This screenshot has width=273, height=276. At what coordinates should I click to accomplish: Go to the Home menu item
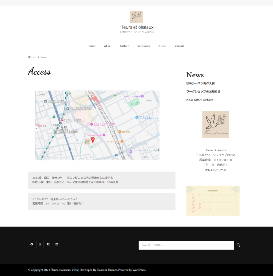pyautogui.click(x=92, y=46)
